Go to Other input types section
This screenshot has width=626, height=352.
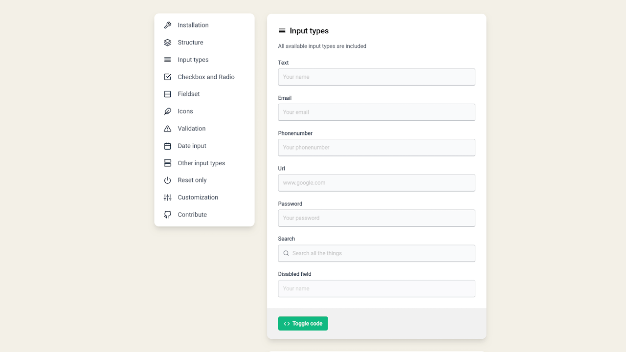point(201,163)
